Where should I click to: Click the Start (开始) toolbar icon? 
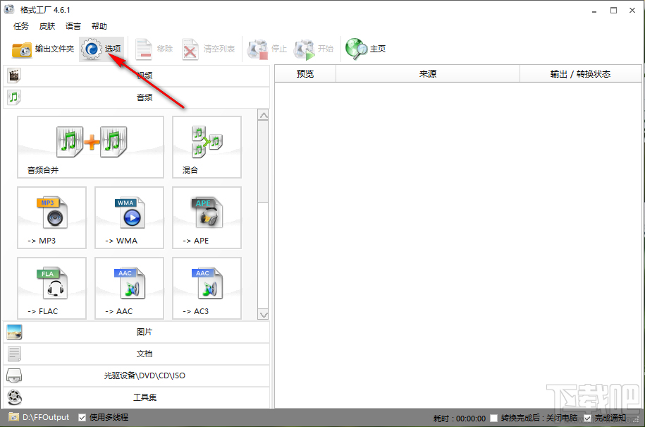coord(304,49)
